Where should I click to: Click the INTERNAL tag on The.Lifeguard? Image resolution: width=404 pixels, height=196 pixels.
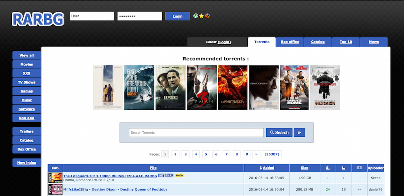pos(166,175)
